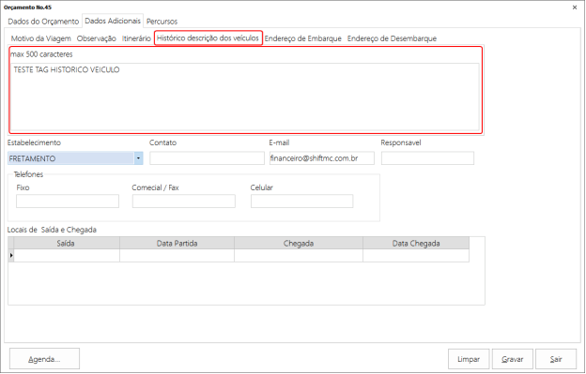Image resolution: width=586 pixels, height=374 pixels.
Task: Click the Limpar button
Action: [x=469, y=359]
